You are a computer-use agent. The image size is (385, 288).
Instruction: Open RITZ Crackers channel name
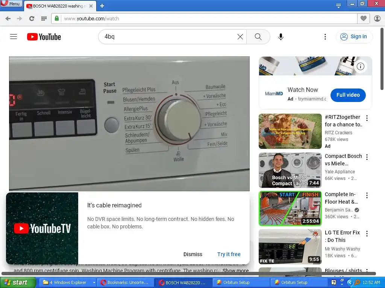338,132
